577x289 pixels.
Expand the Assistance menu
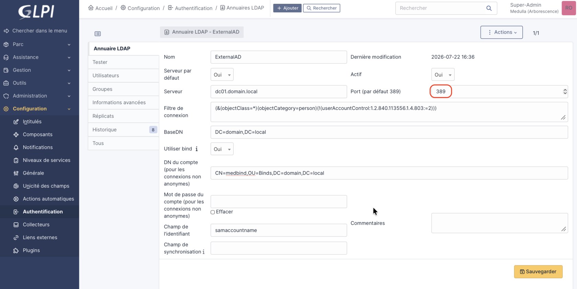[69, 57]
